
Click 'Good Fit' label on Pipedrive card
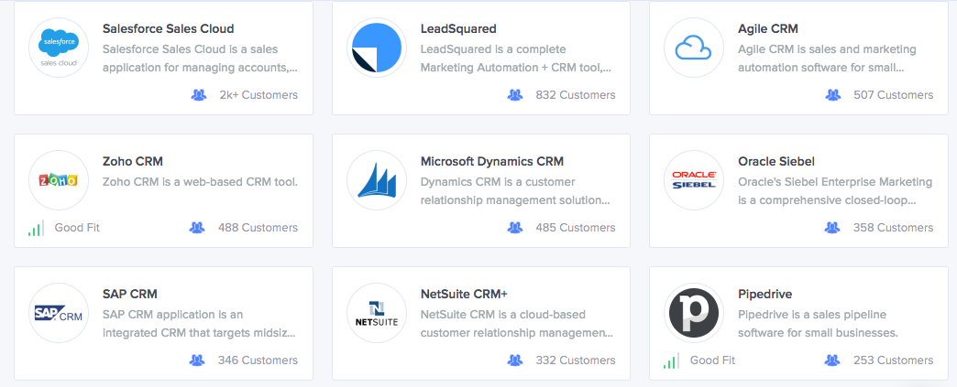click(x=712, y=360)
